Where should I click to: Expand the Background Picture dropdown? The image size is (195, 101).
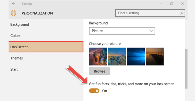tap(122, 31)
